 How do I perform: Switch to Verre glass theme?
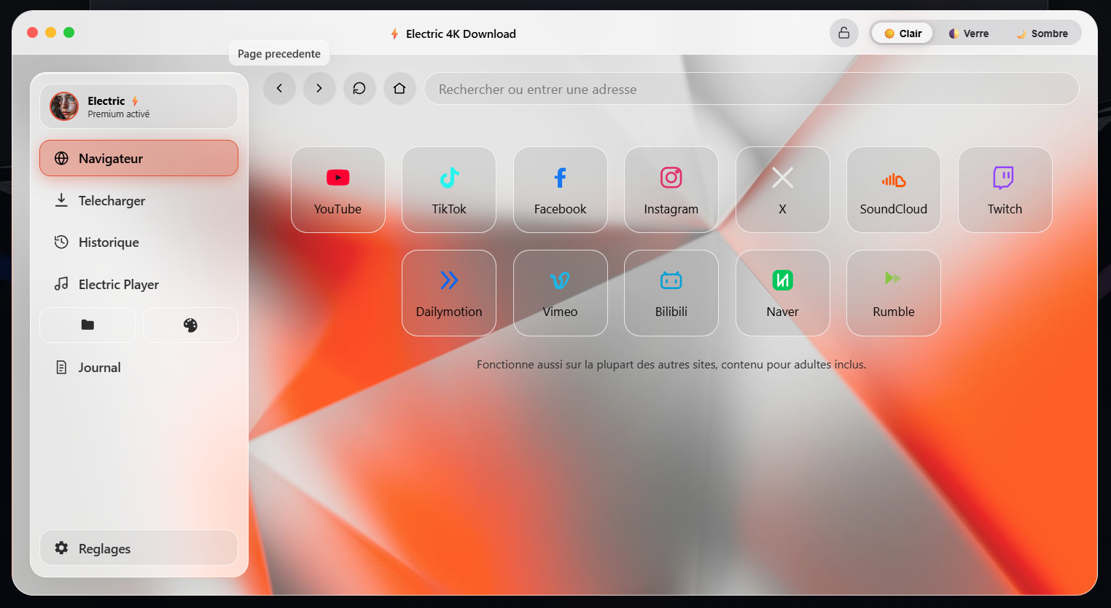pos(968,33)
